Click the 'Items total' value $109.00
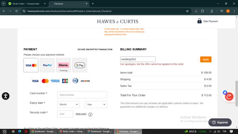 pyautogui.click(x=206, y=73)
